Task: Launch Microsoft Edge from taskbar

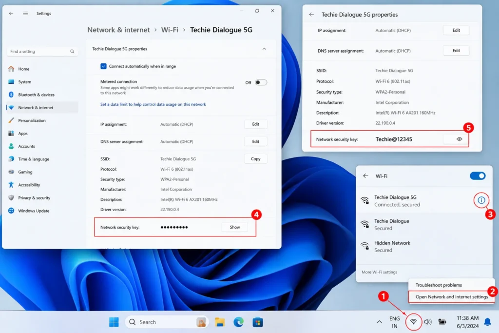Action: (x=238, y=322)
